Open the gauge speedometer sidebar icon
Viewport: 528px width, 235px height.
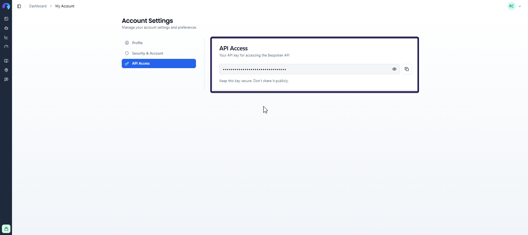pyautogui.click(x=6, y=46)
